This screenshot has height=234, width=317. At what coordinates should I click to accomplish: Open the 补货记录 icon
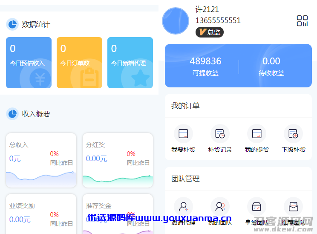[x=220, y=134]
